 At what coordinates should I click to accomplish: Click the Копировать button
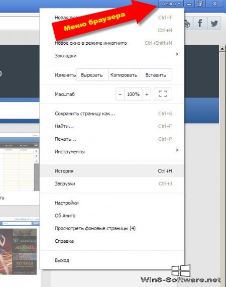[124, 75]
